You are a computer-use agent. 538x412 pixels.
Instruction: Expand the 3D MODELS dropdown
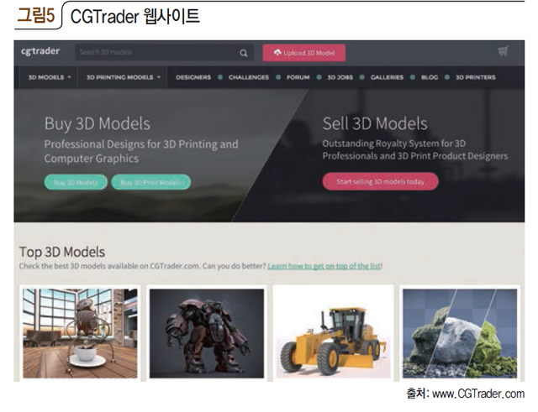[x=50, y=77]
